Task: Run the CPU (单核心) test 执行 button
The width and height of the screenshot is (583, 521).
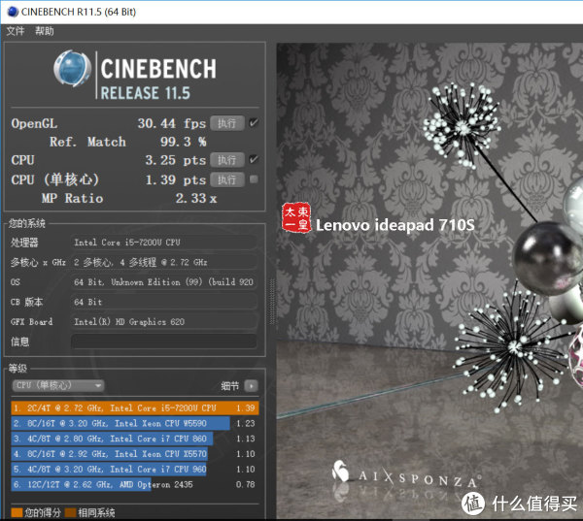Action: coord(227,179)
